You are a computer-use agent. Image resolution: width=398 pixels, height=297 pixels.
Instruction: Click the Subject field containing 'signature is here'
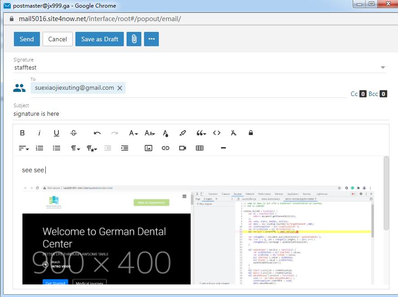[179, 114]
